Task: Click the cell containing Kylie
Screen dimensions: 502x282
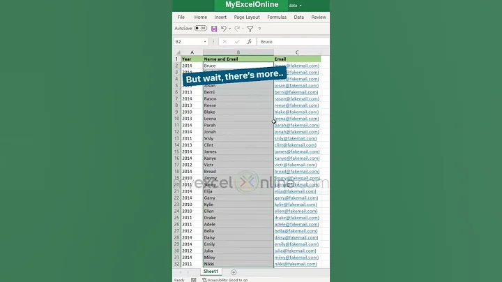Action: tap(238, 205)
